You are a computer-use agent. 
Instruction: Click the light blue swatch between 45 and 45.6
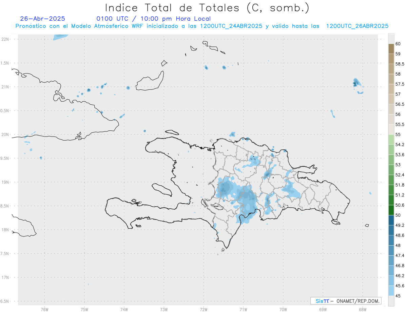391,291
